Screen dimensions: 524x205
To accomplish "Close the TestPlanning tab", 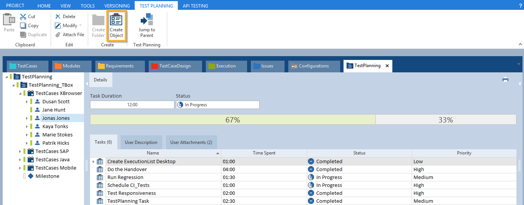I will 387,66.
